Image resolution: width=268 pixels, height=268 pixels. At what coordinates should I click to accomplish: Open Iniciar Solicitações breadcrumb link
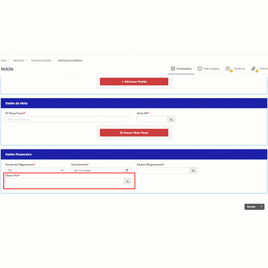pyautogui.click(x=41, y=61)
